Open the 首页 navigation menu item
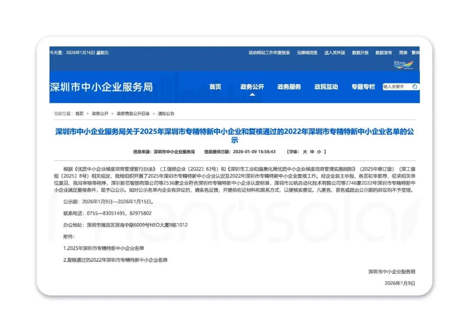The image size is (469, 334). 215,87
